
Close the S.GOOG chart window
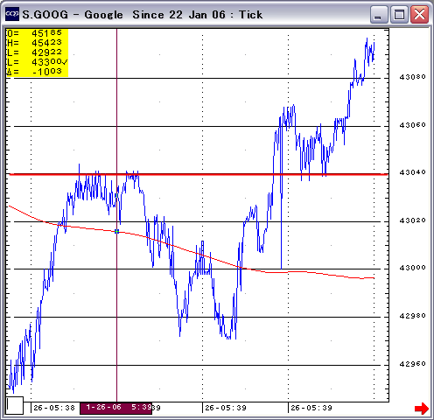coord(419,14)
